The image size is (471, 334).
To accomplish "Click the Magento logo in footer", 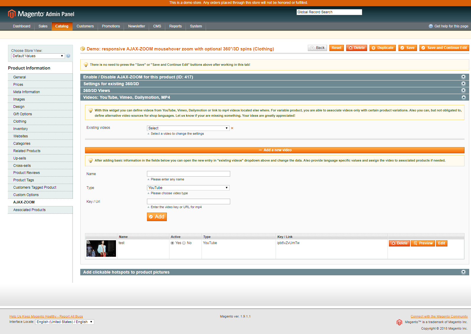I will point(399,322).
